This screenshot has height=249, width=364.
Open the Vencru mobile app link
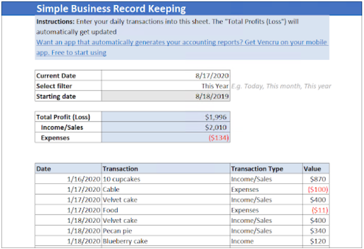coord(182,42)
